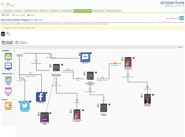
Task: Click the Not Opened envelope near 4 days node
Action: (x=115, y=63)
